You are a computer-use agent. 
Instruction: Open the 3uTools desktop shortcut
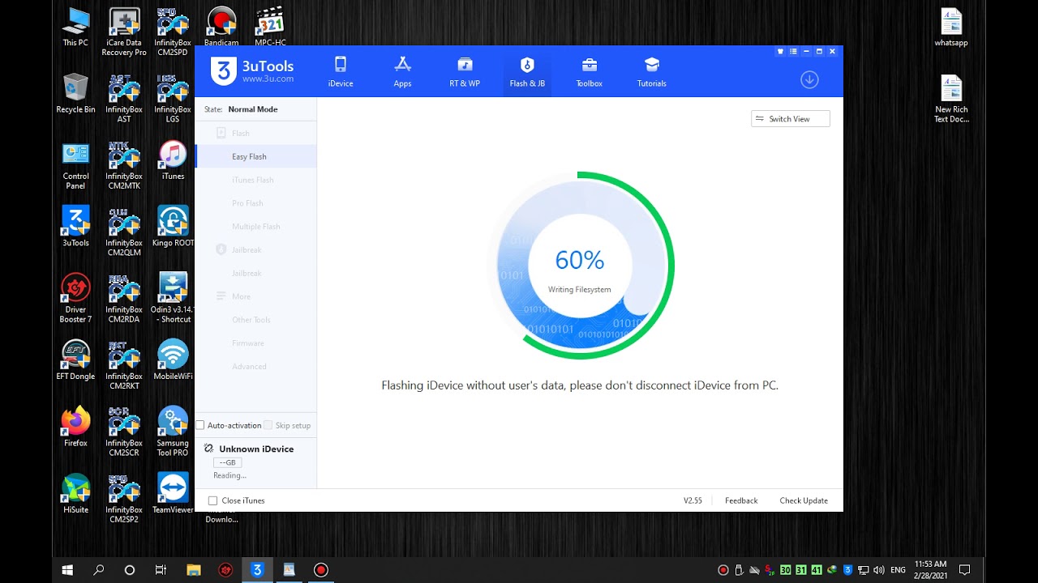click(x=75, y=226)
